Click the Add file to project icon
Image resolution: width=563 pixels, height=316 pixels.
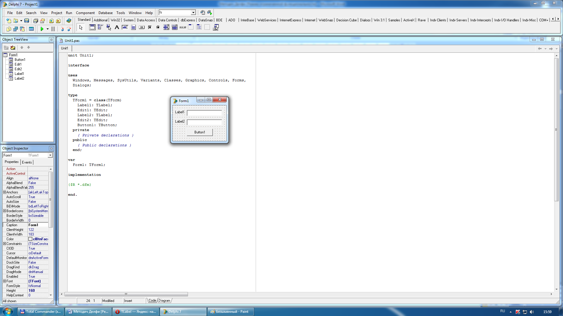click(x=51, y=20)
